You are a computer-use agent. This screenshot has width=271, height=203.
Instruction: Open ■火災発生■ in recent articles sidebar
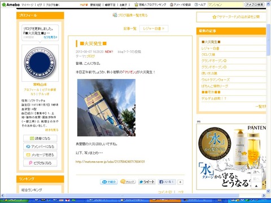[211, 42]
